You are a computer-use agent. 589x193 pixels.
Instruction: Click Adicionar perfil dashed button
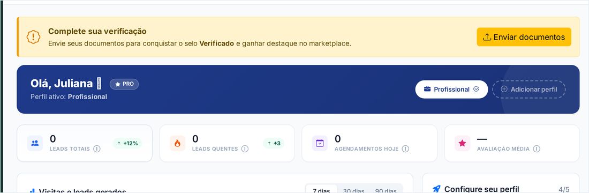[529, 89]
